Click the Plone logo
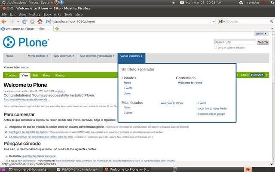This screenshot has height=172, width=275. [x=26, y=42]
